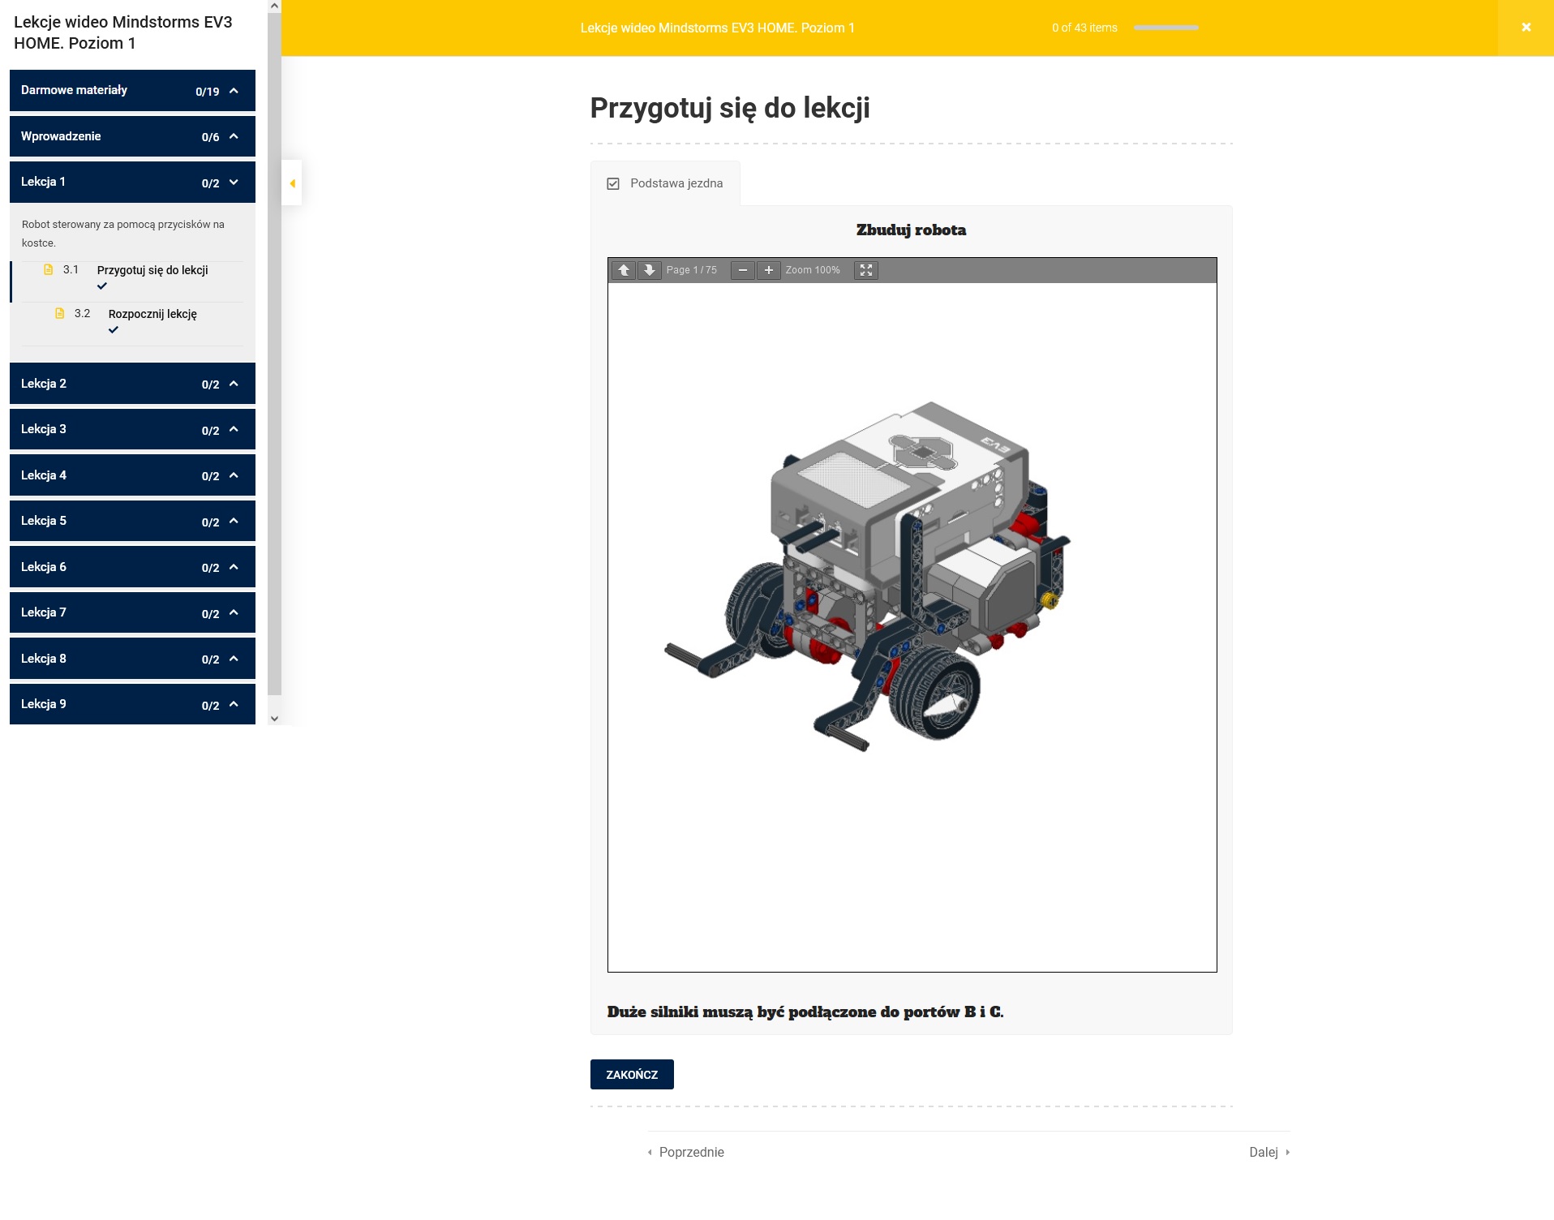Click the 'Zbuduj robota' heading
The image size is (1554, 1220).
tap(912, 230)
